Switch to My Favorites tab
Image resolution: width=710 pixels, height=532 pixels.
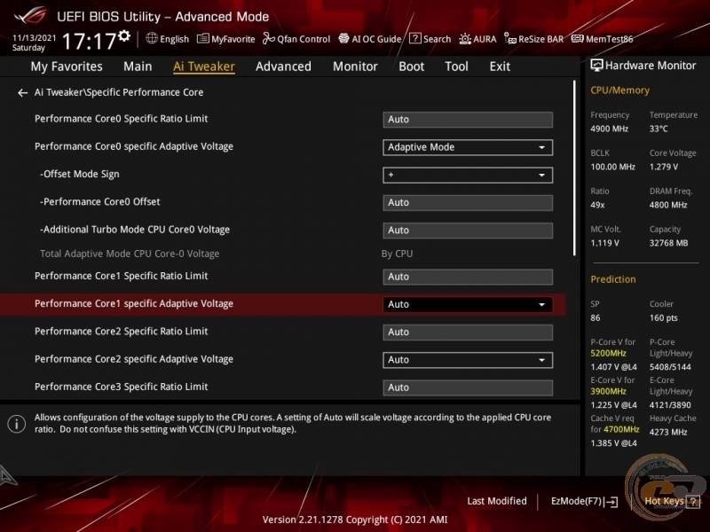pyautogui.click(x=67, y=66)
